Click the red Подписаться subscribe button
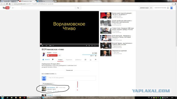 [x=52, y=55]
